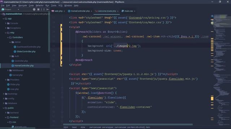Expand the Exceptions folder
This screenshot has height=129, width=231.
(x=6, y=28)
